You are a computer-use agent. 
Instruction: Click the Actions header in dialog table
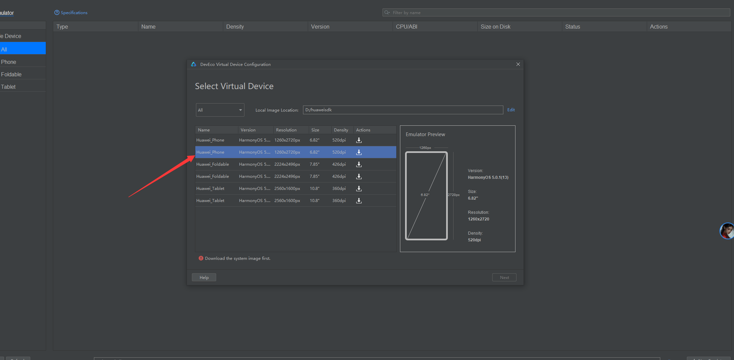click(x=375, y=130)
